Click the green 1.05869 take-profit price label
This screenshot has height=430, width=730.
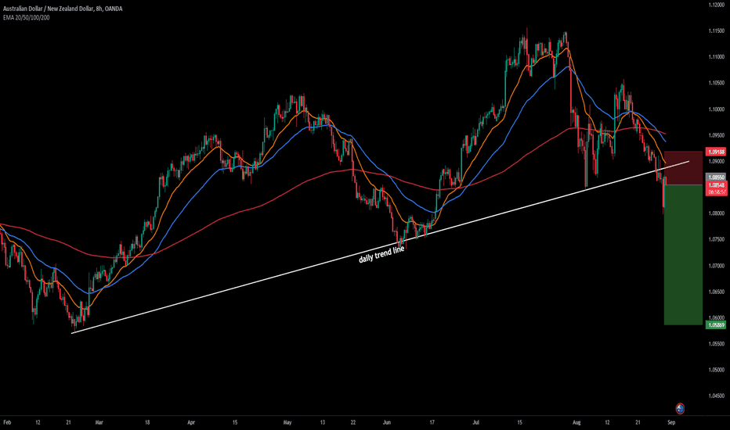tap(716, 325)
